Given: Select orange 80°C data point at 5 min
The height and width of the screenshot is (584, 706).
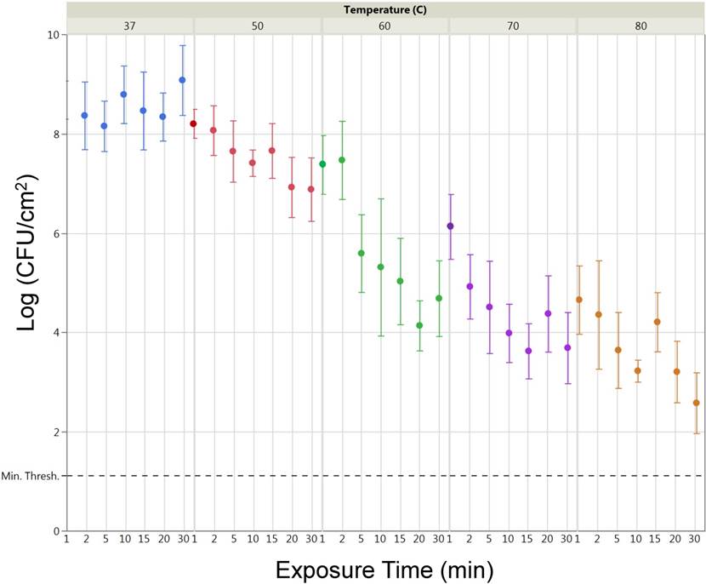Looking at the screenshot, I should [x=618, y=350].
